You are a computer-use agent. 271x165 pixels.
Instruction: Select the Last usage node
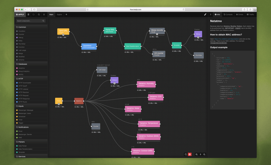coord(102,70)
